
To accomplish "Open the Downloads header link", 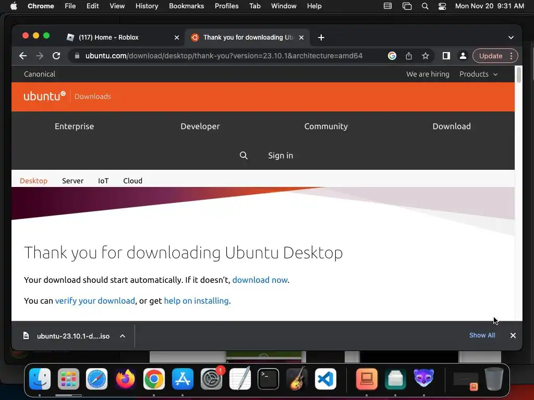I will click(93, 96).
